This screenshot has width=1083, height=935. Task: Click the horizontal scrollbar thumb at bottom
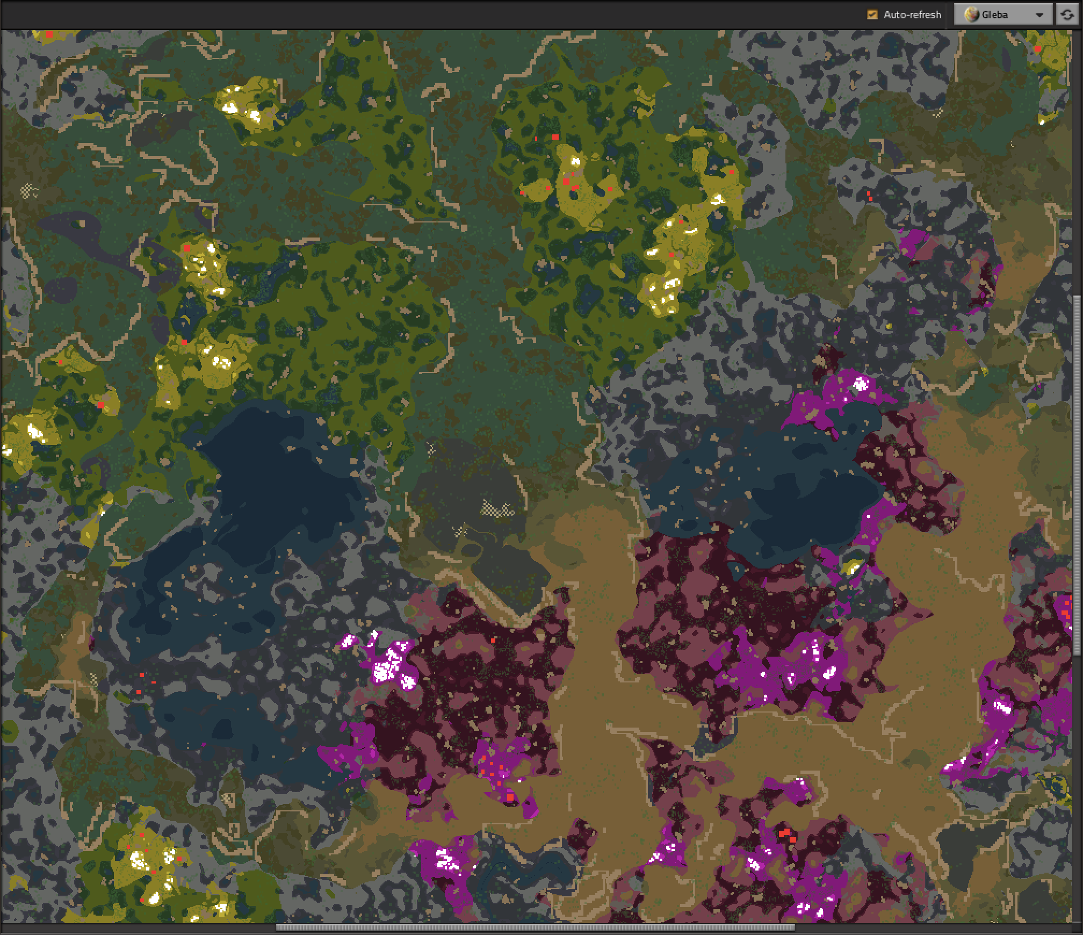pyautogui.click(x=535, y=927)
